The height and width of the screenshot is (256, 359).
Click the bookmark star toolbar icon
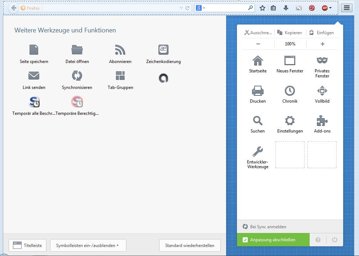(262, 8)
